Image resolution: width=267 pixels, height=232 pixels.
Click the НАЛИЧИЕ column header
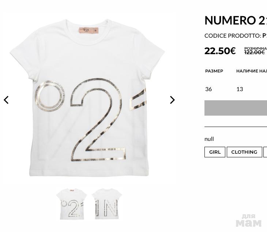[252, 71]
